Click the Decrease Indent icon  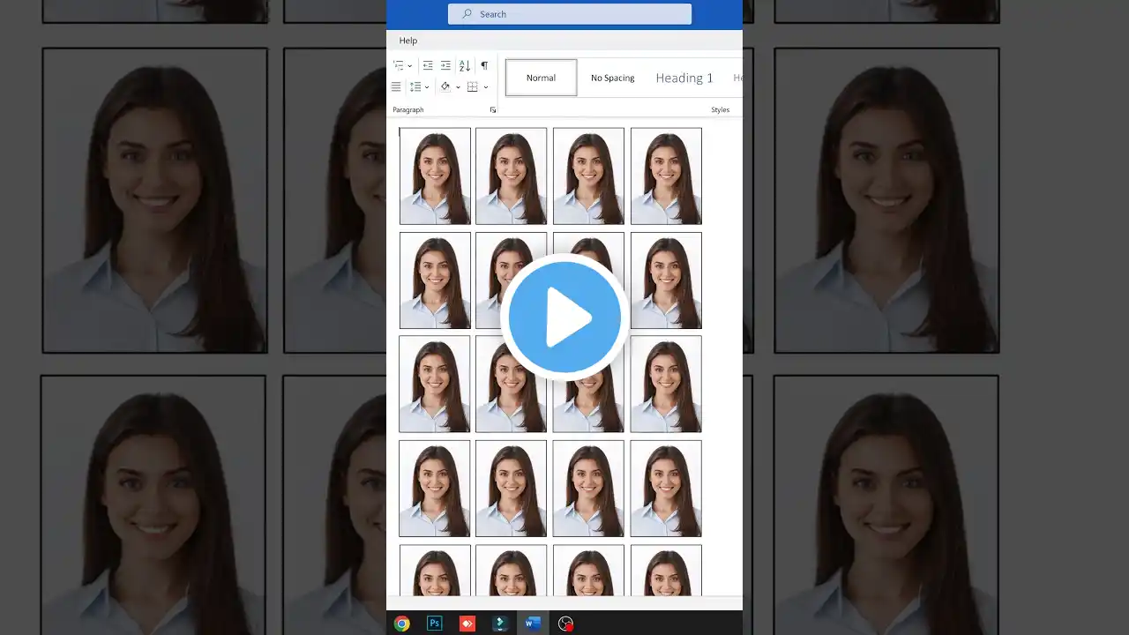428,66
